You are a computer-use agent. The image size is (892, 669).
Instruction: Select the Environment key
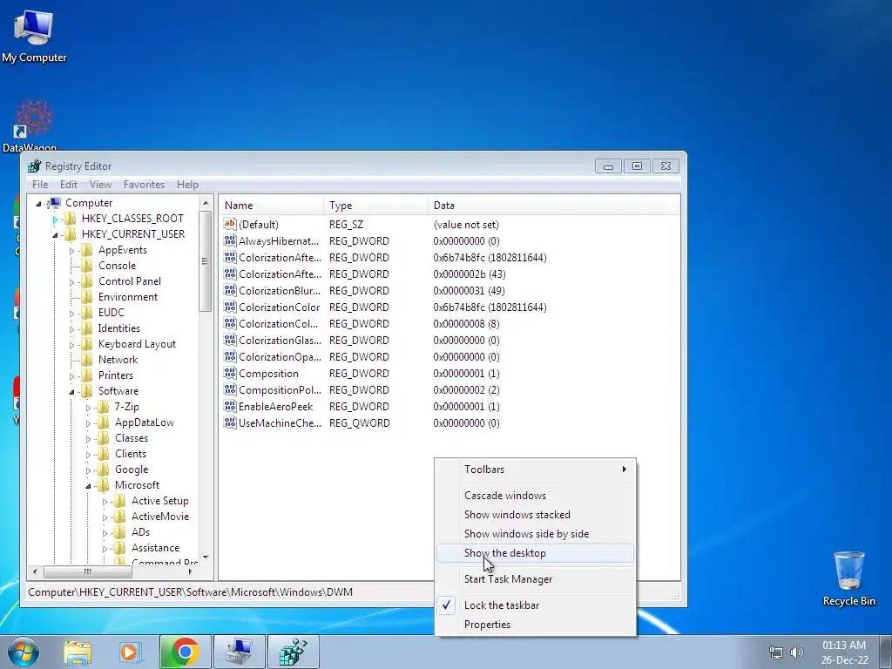[127, 297]
